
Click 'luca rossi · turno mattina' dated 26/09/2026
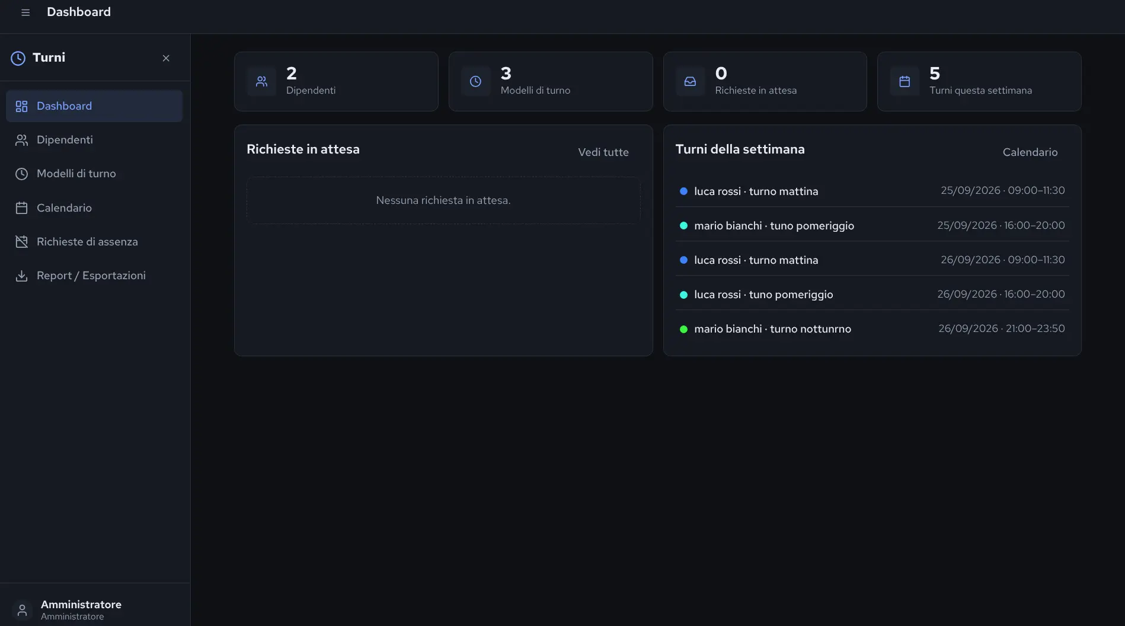[x=872, y=260]
